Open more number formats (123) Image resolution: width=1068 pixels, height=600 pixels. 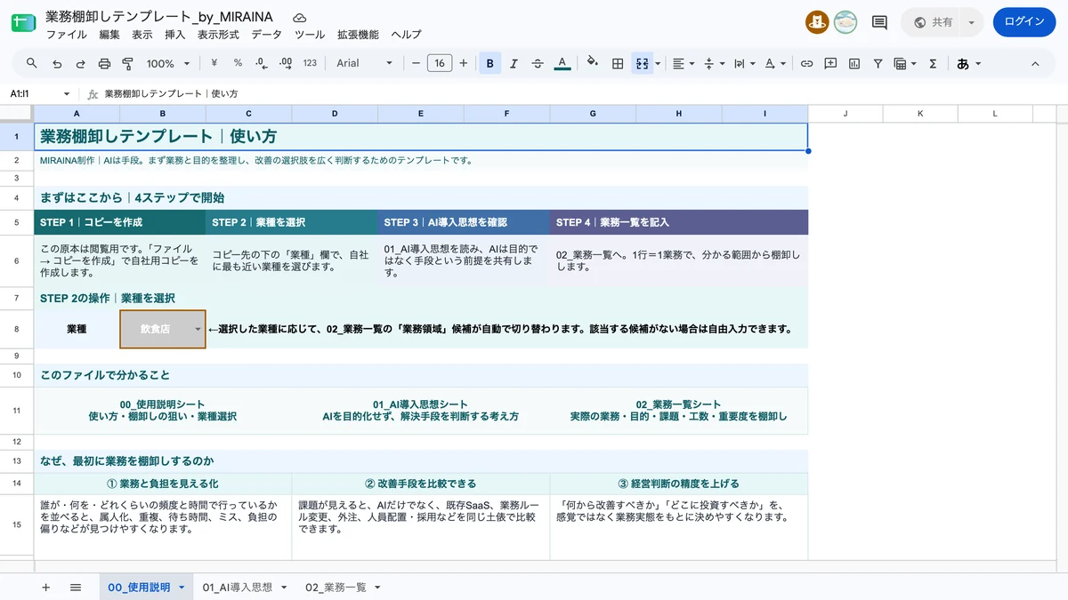310,63
